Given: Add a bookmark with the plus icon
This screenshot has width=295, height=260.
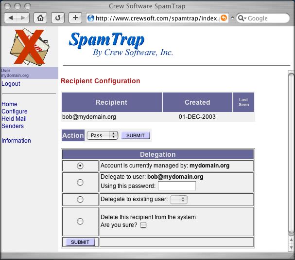Looking at the screenshot, I should tap(75, 18).
